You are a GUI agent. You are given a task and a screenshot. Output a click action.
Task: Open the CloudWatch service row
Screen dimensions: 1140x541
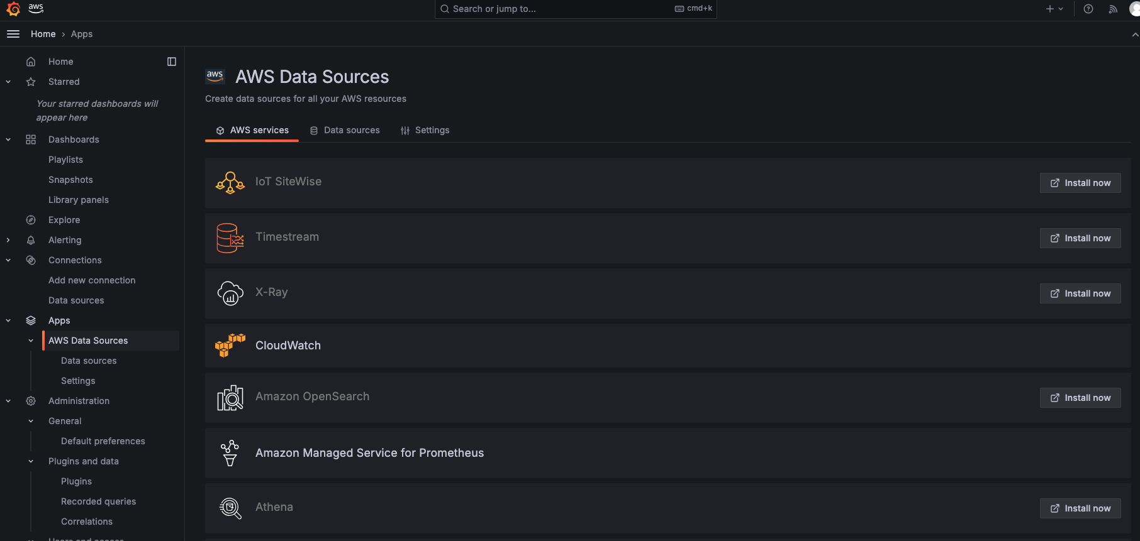point(668,346)
